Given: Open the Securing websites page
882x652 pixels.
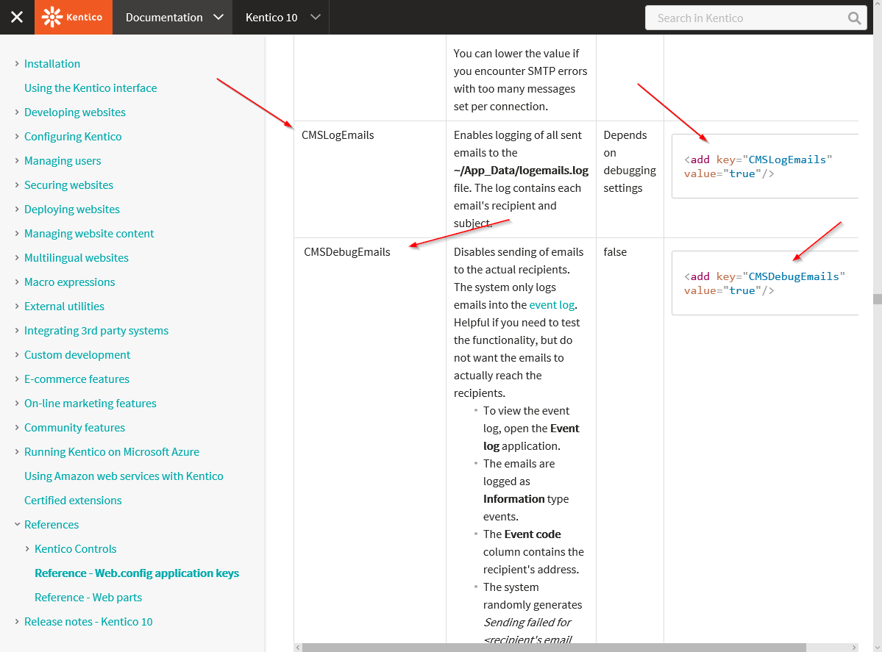Looking at the screenshot, I should tap(68, 185).
